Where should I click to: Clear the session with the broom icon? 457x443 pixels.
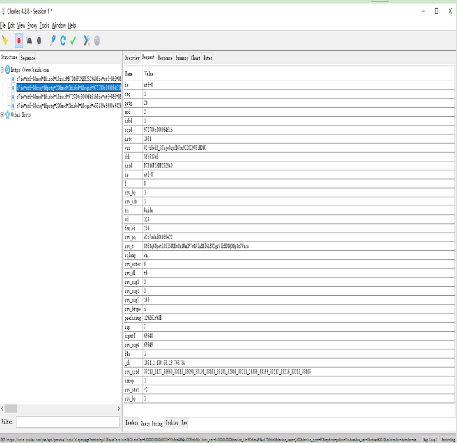click(5, 41)
